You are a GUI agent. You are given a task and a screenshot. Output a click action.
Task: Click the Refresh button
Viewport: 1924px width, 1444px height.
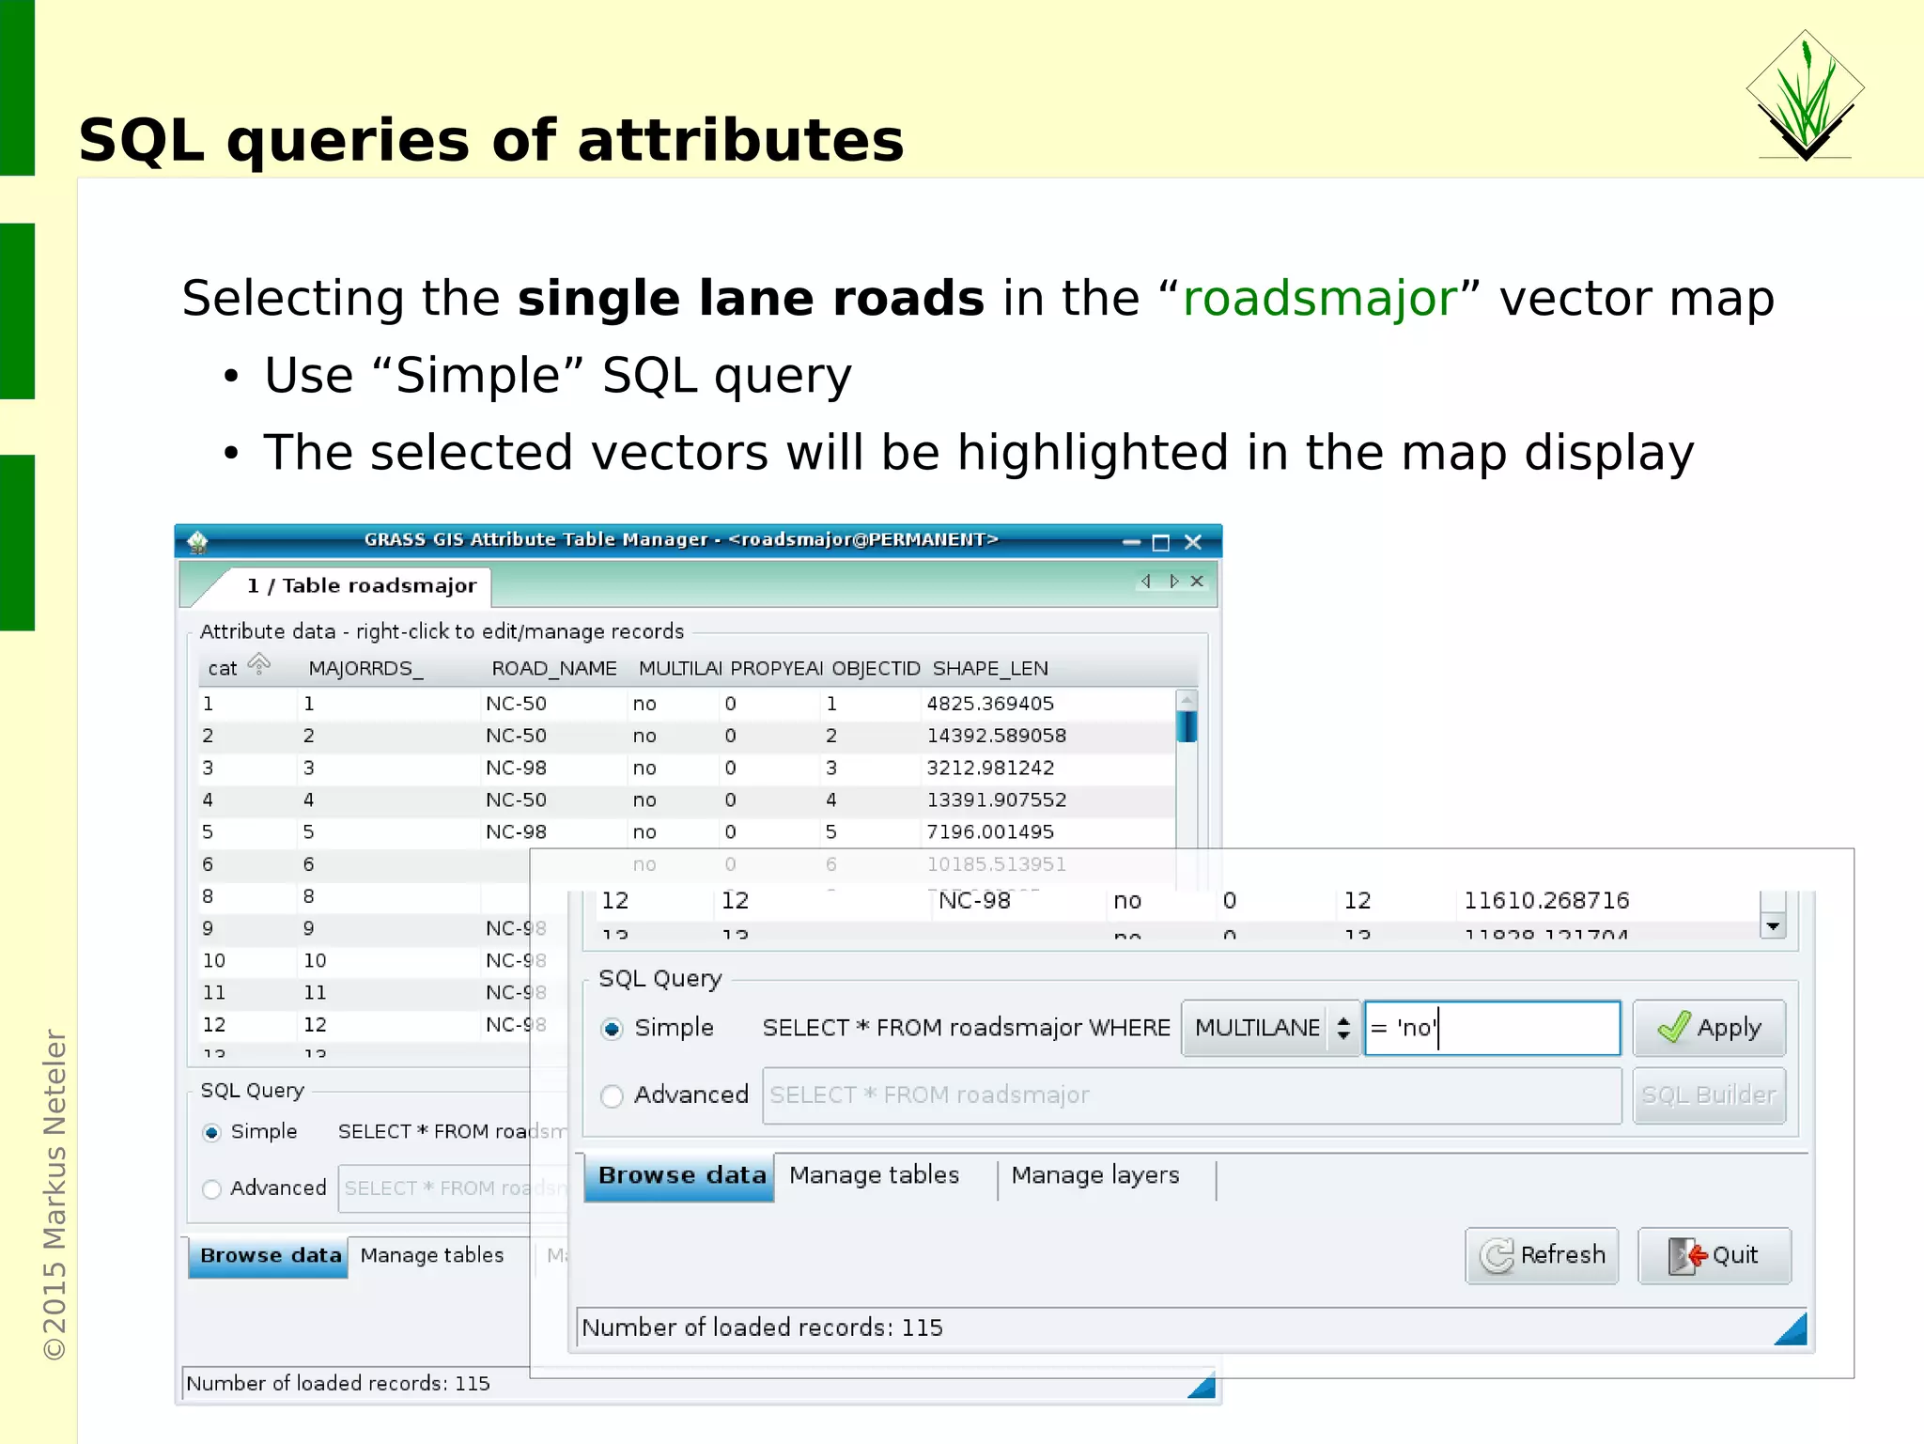click(1542, 1255)
